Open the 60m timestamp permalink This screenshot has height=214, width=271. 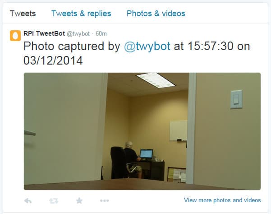101,33
